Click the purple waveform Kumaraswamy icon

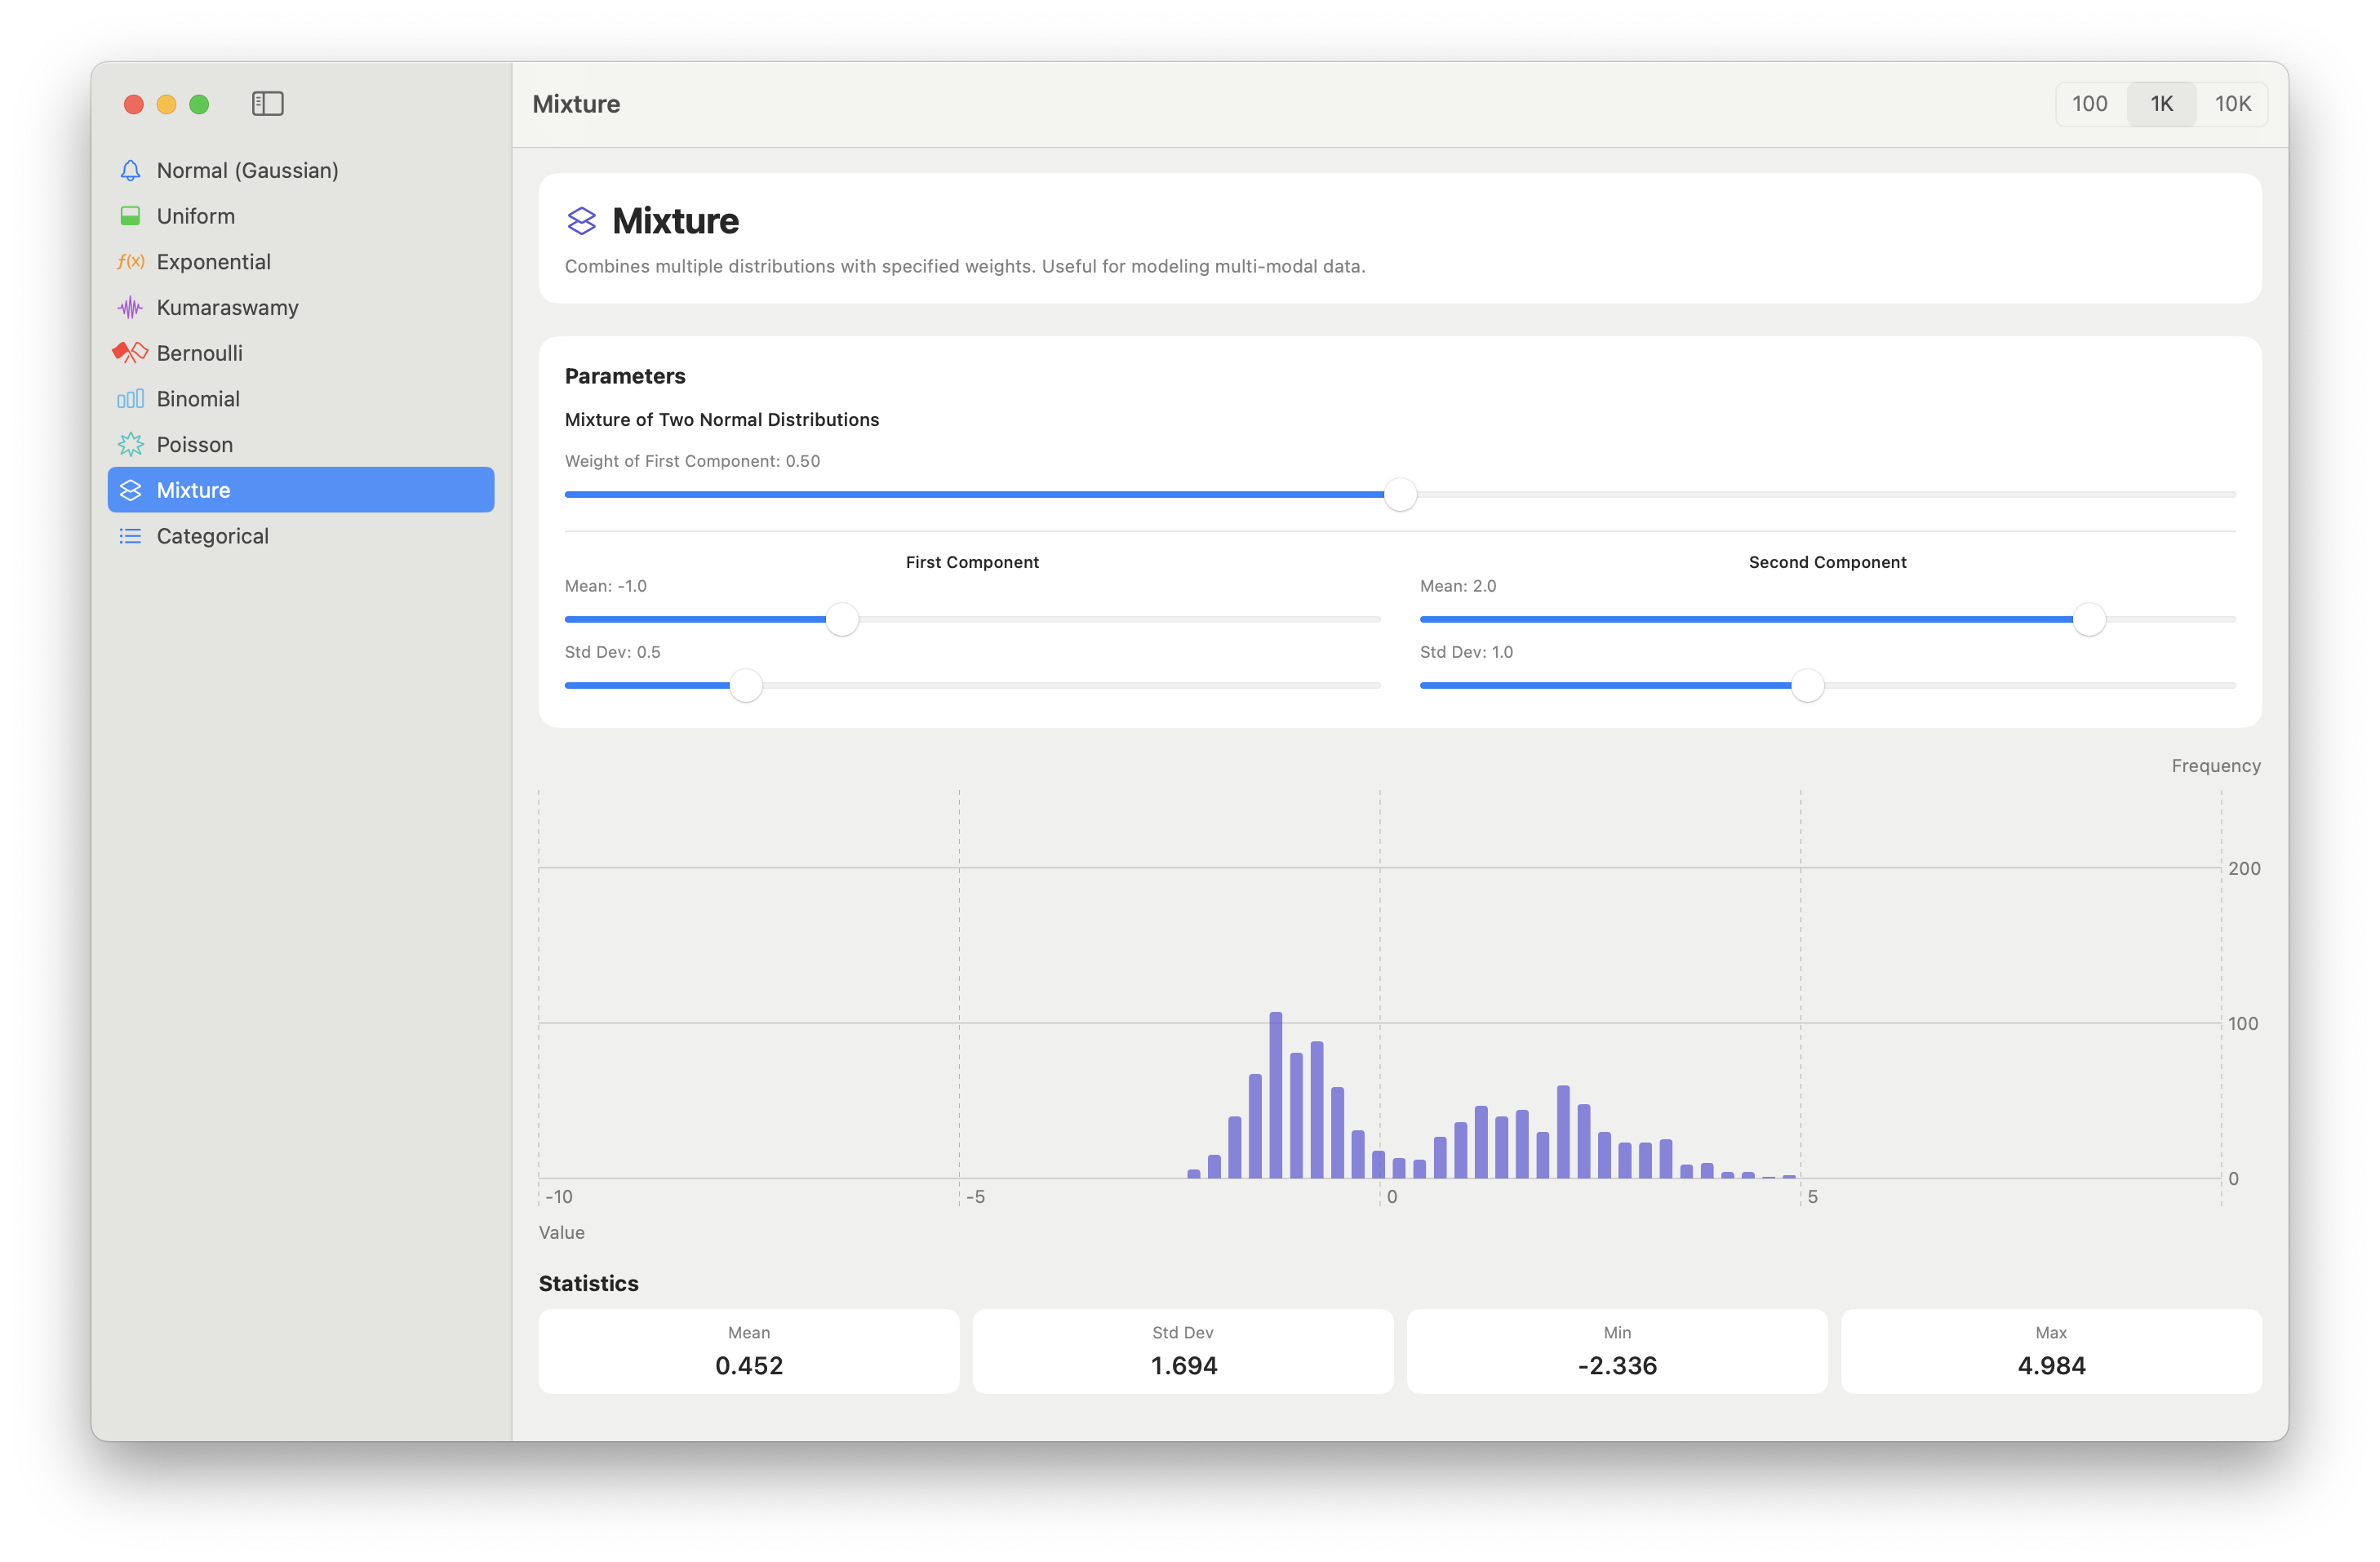click(x=130, y=308)
